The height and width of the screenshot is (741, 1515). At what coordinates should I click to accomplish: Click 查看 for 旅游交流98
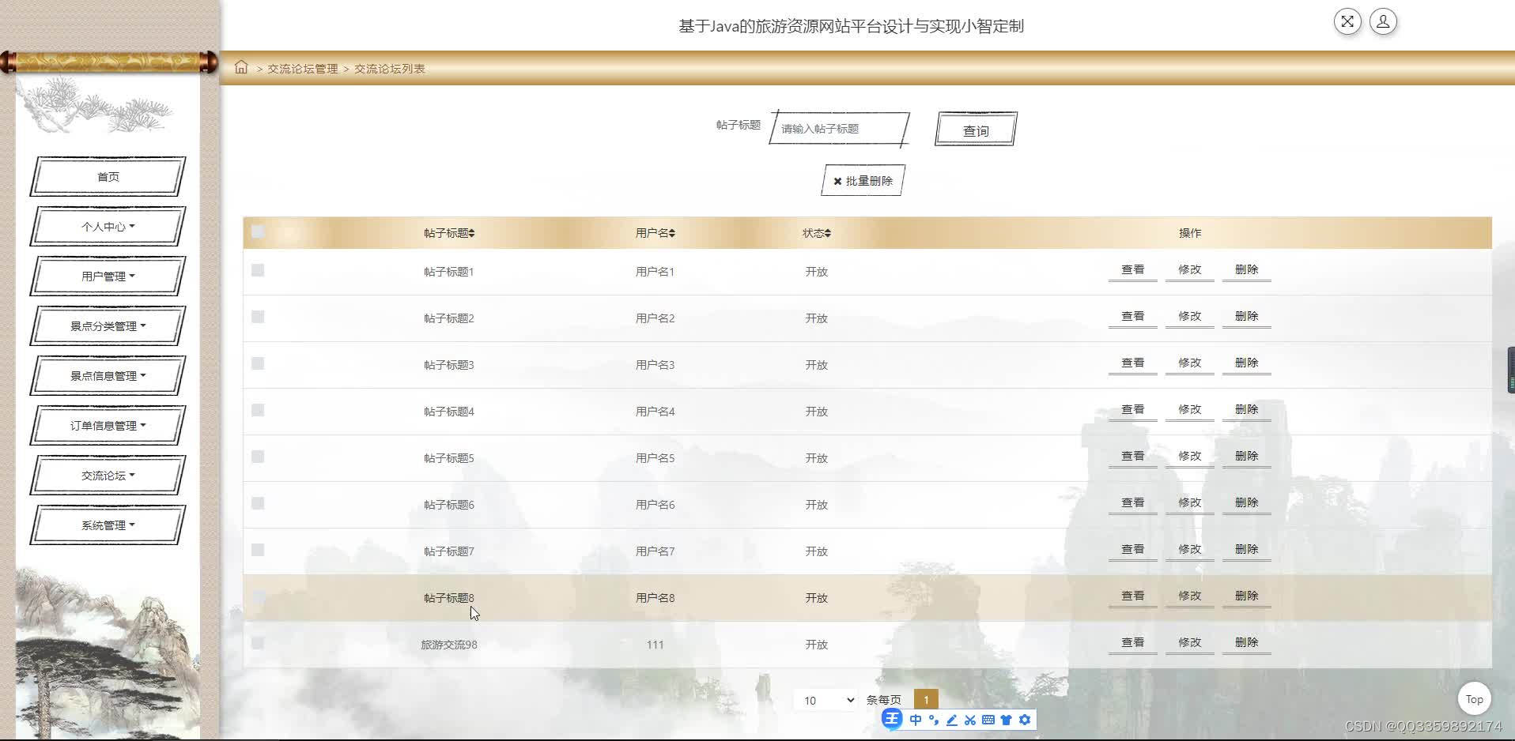coord(1132,643)
